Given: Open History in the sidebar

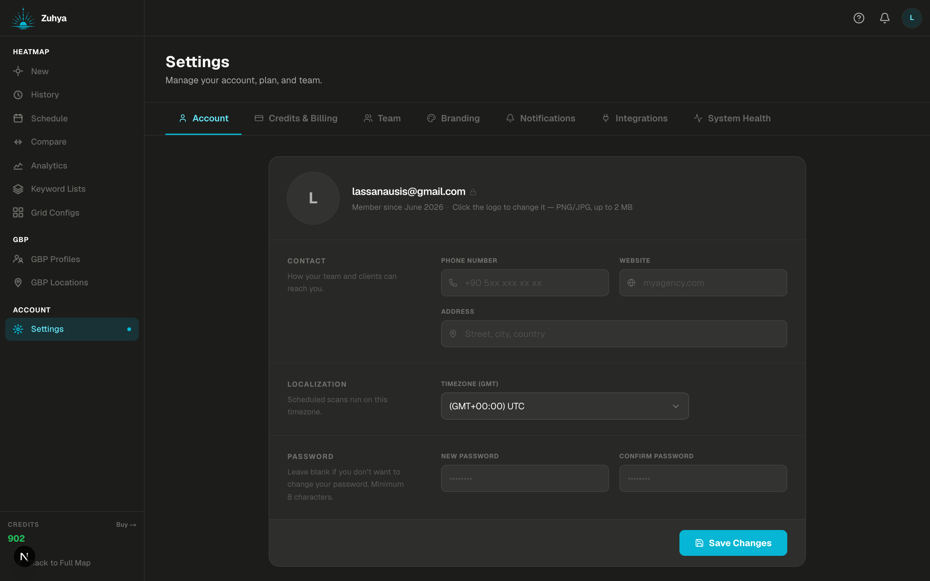Looking at the screenshot, I should (x=72, y=95).
